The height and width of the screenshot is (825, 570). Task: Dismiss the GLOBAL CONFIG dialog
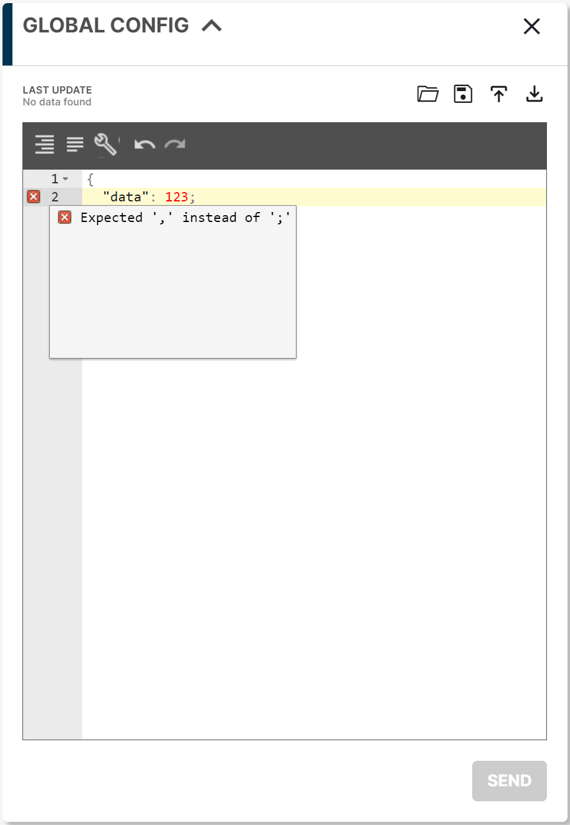[x=531, y=27]
